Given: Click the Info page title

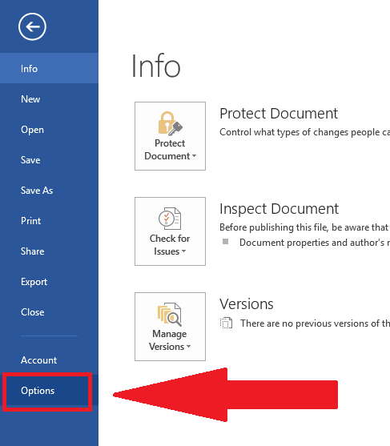Looking at the screenshot, I should 155,66.
